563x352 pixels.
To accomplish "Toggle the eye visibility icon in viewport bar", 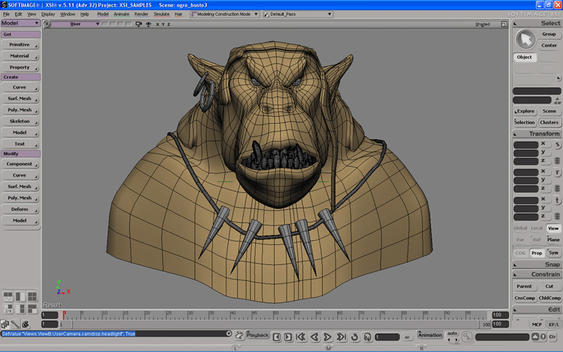I will point(148,24).
